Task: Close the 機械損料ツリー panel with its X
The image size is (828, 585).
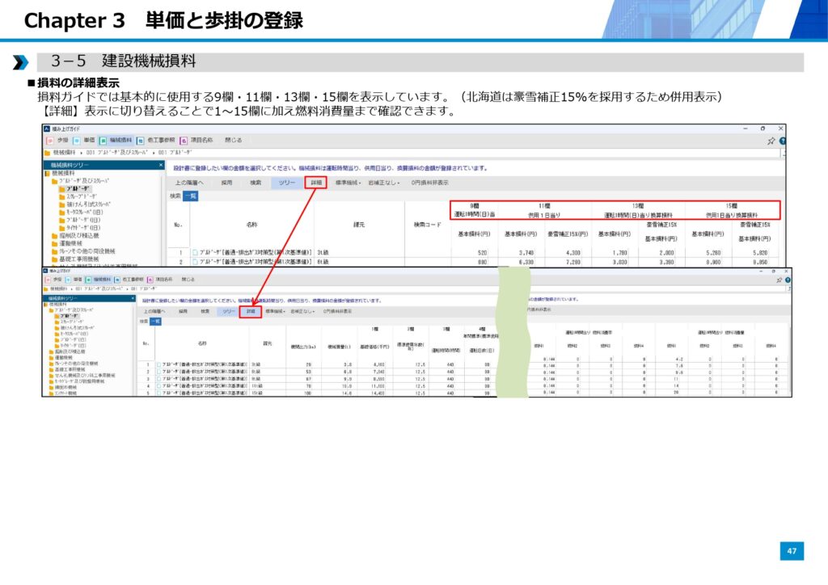Action: tap(161, 165)
